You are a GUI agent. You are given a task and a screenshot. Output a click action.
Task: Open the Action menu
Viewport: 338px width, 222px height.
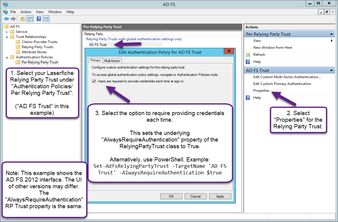tap(26, 12)
